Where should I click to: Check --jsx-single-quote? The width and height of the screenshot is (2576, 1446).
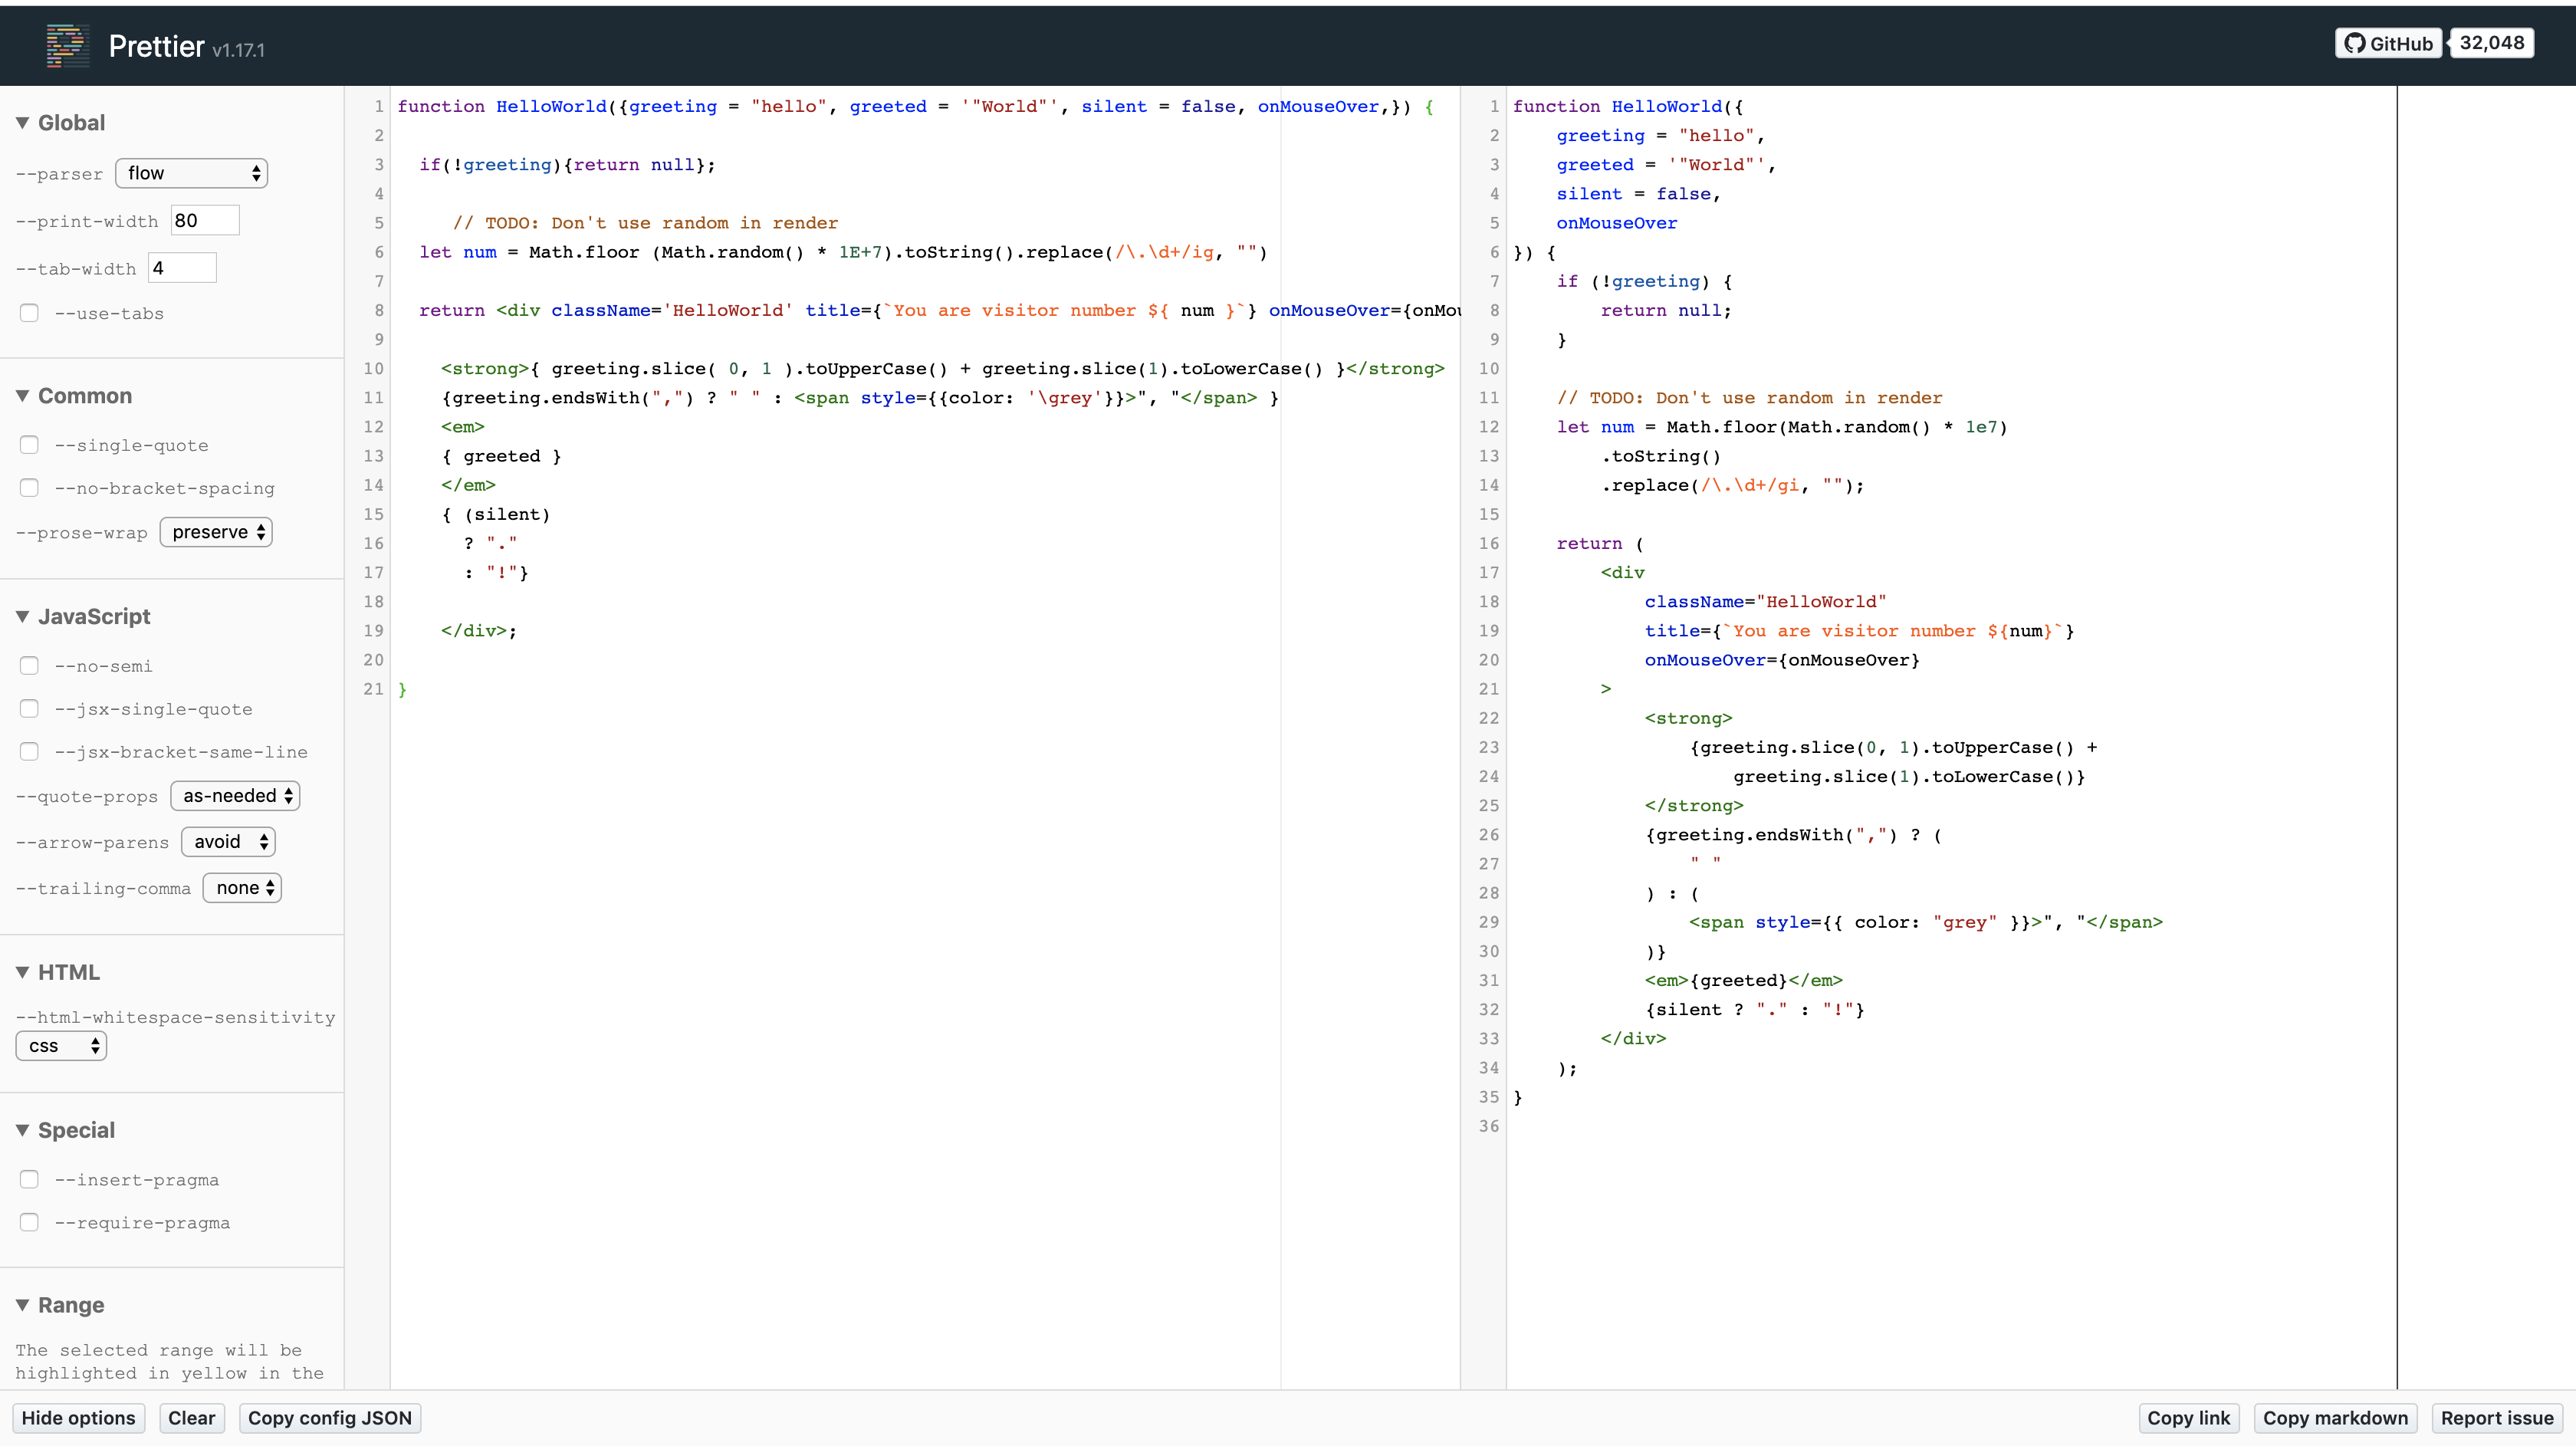pyautogui.click(x=29, y=708)
